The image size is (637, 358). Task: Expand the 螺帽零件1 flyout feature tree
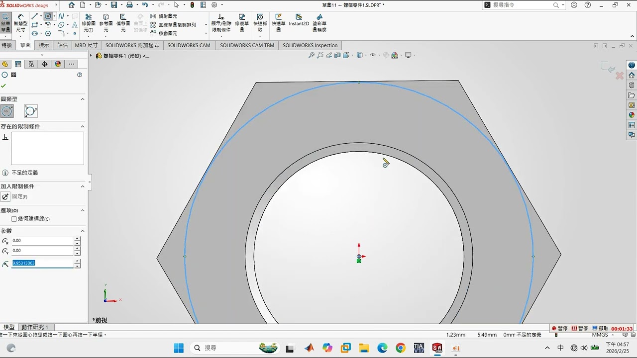coord(91,56)
